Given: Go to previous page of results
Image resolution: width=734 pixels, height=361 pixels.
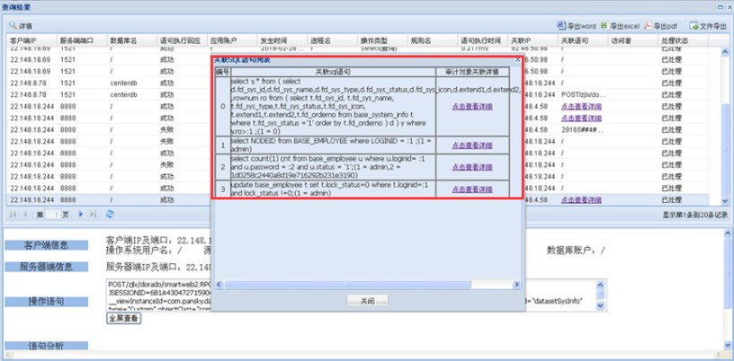Looking at the screenshot, I should tap(24, 215).
